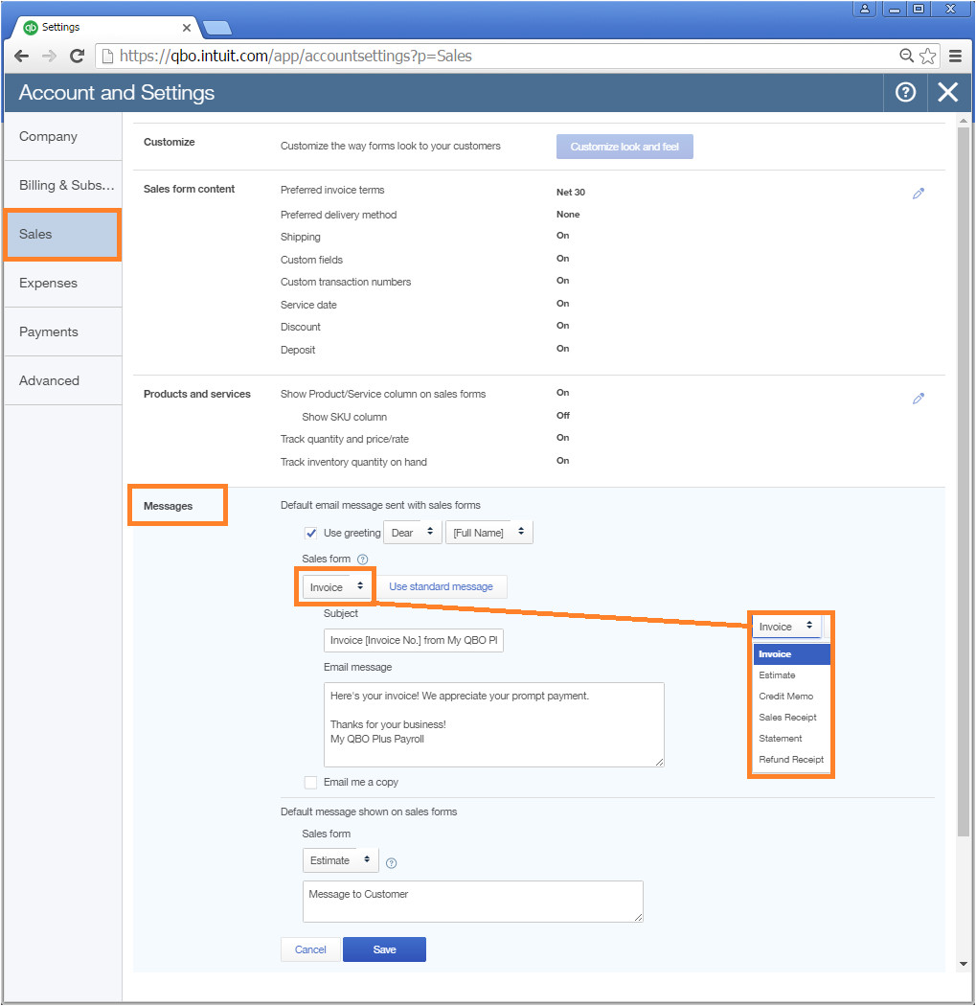
Task: Click into the email Subject field
Action: [414, 640]
